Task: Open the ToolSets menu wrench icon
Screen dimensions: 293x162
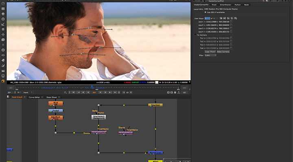Action: point(3,66)
